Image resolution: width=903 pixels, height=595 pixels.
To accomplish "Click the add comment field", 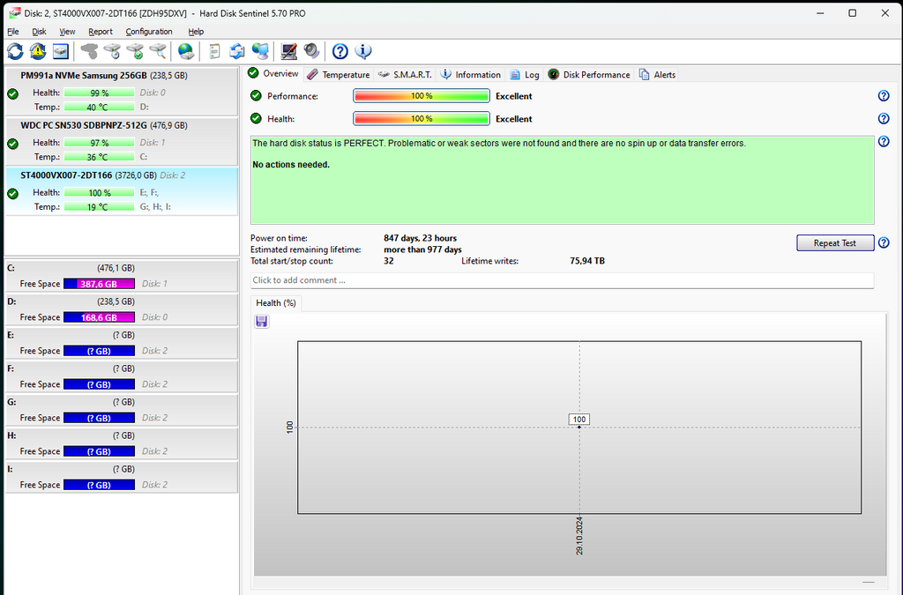I will pos(562,280).
